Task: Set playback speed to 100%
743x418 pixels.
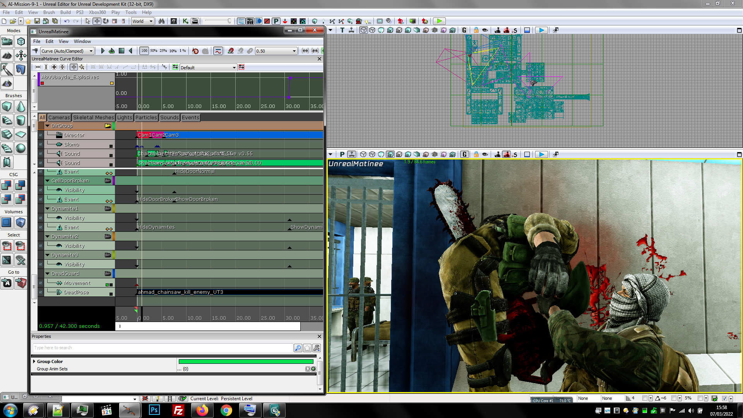Action: coord(144,51)
